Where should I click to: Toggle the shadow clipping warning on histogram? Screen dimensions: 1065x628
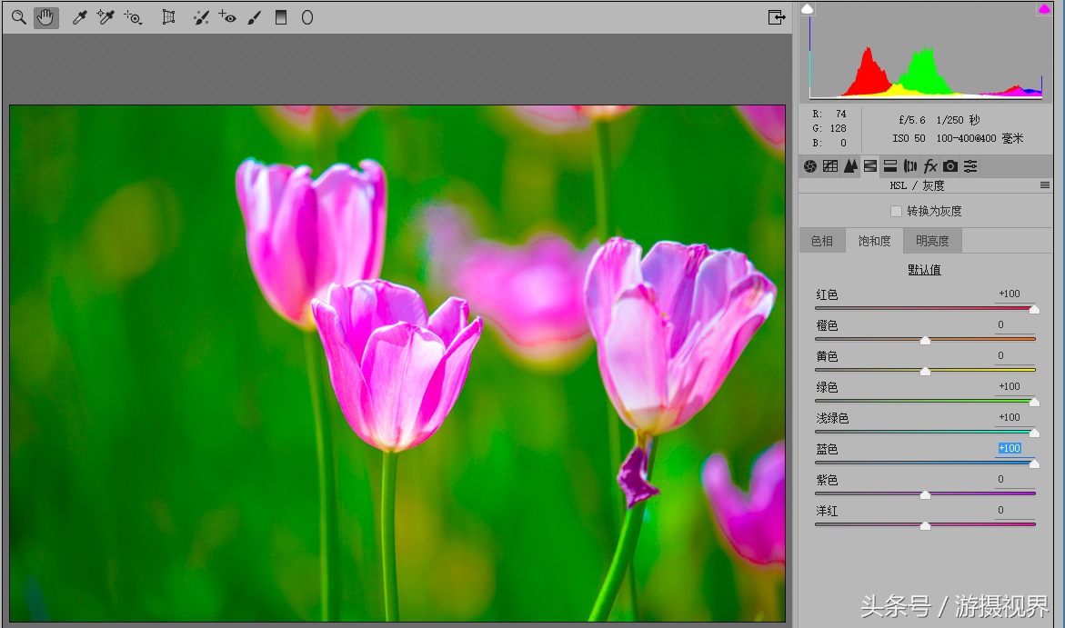point(808,9)
